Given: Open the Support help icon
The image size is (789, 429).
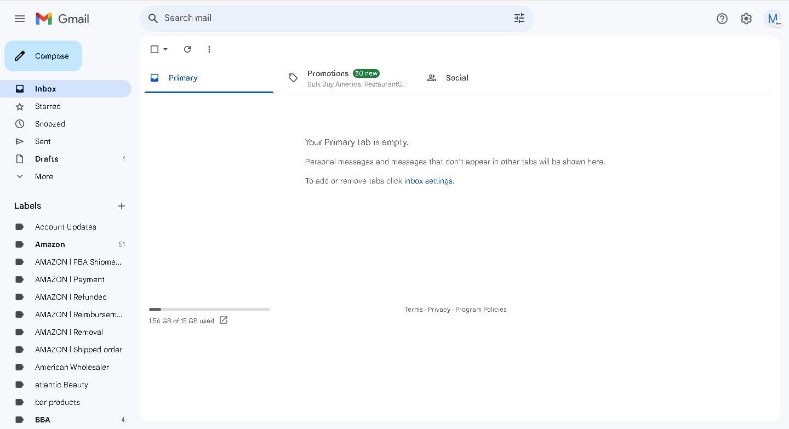Looking at the screenshot, I should [x=722, y=19].
